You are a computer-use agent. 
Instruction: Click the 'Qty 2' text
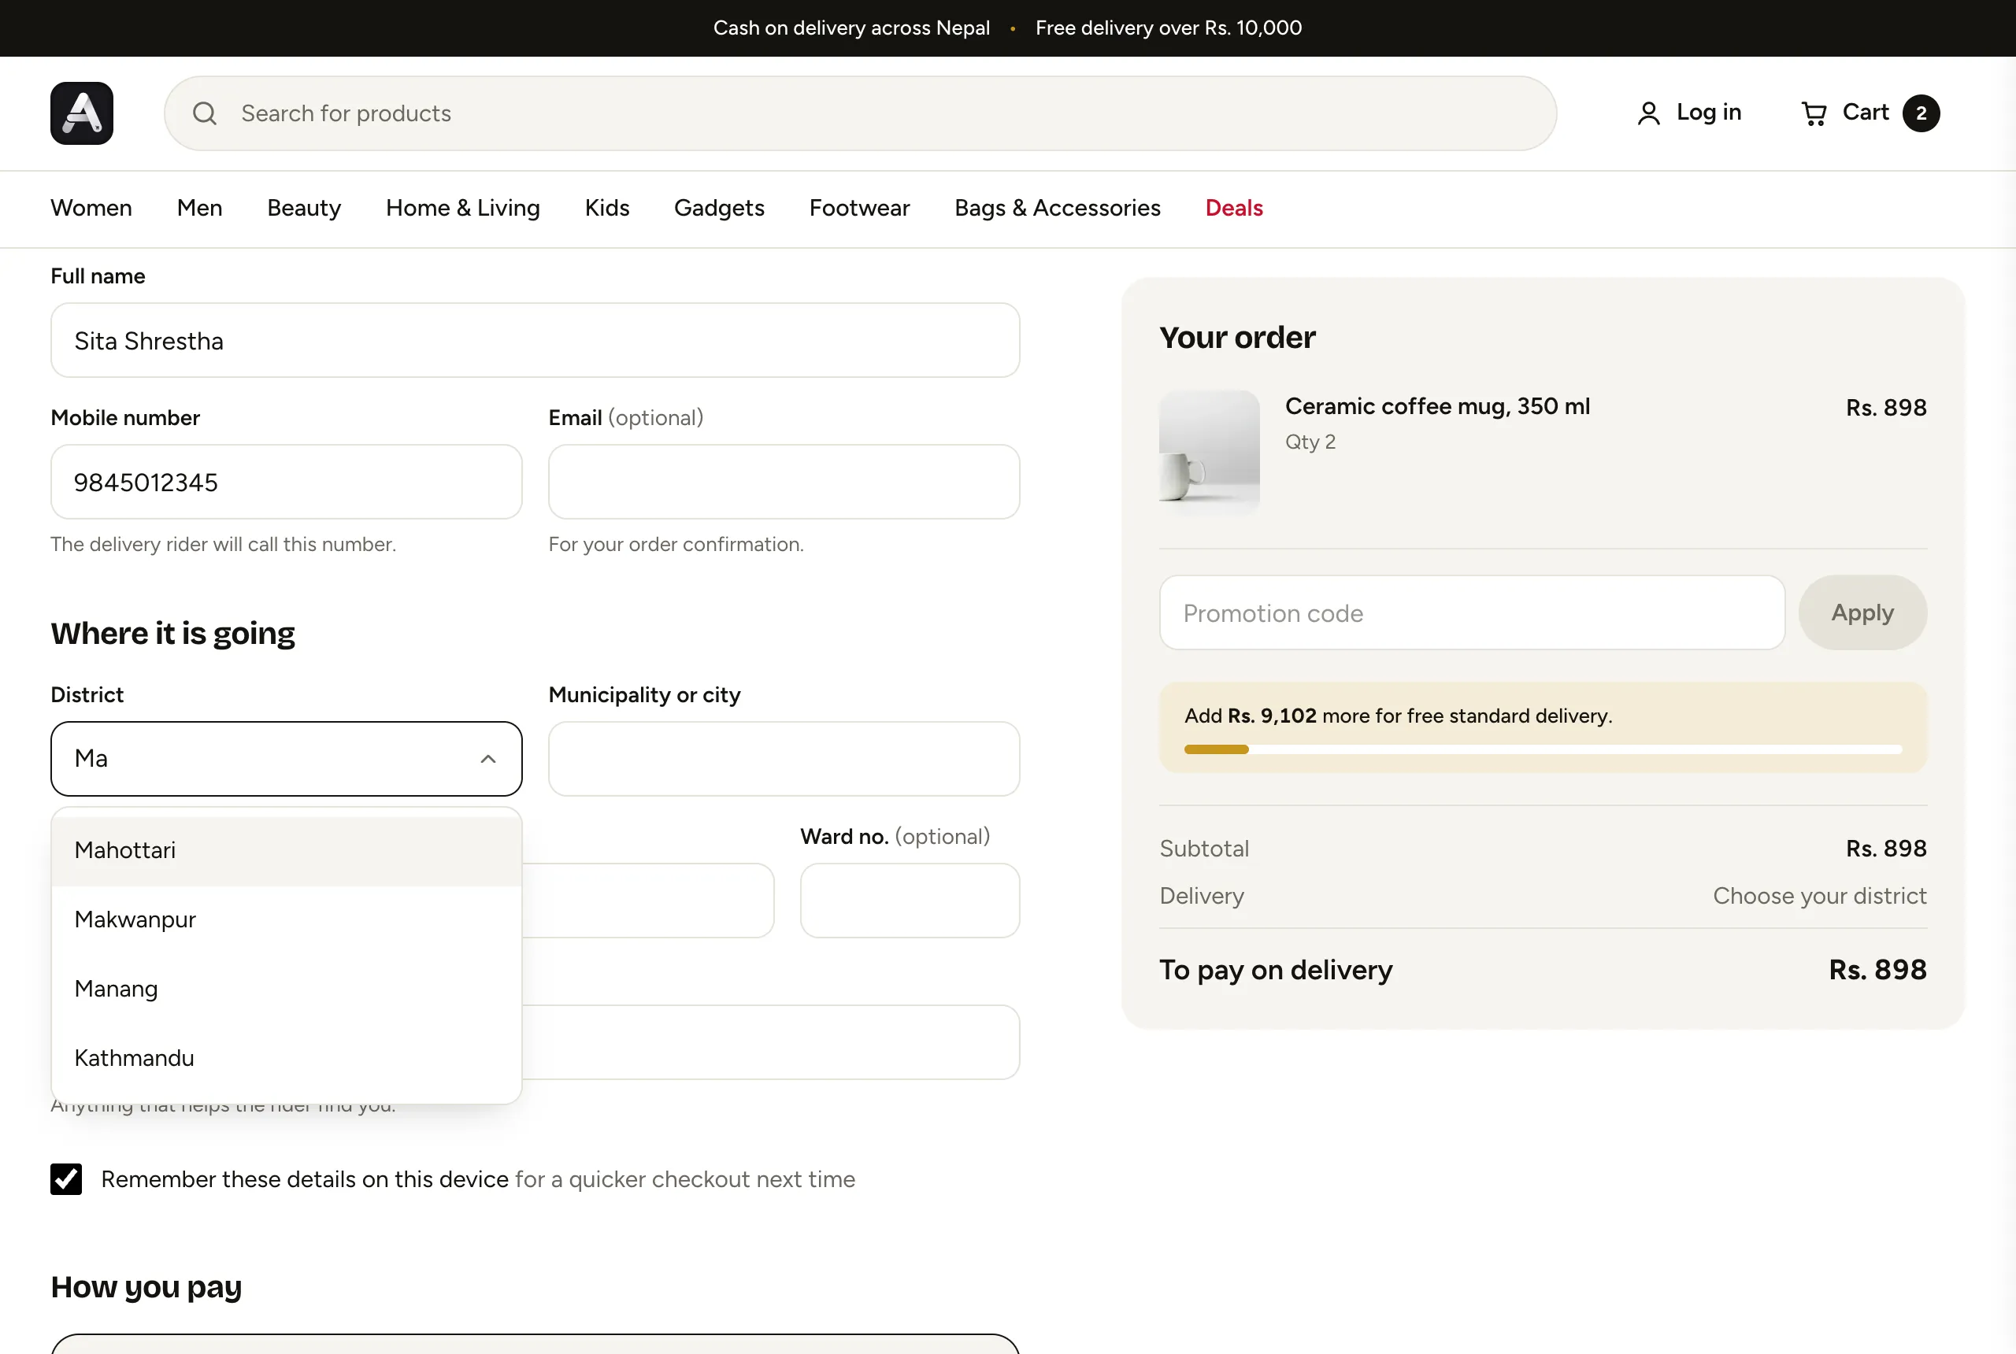pyautogui.click(x=1310, y=442)
